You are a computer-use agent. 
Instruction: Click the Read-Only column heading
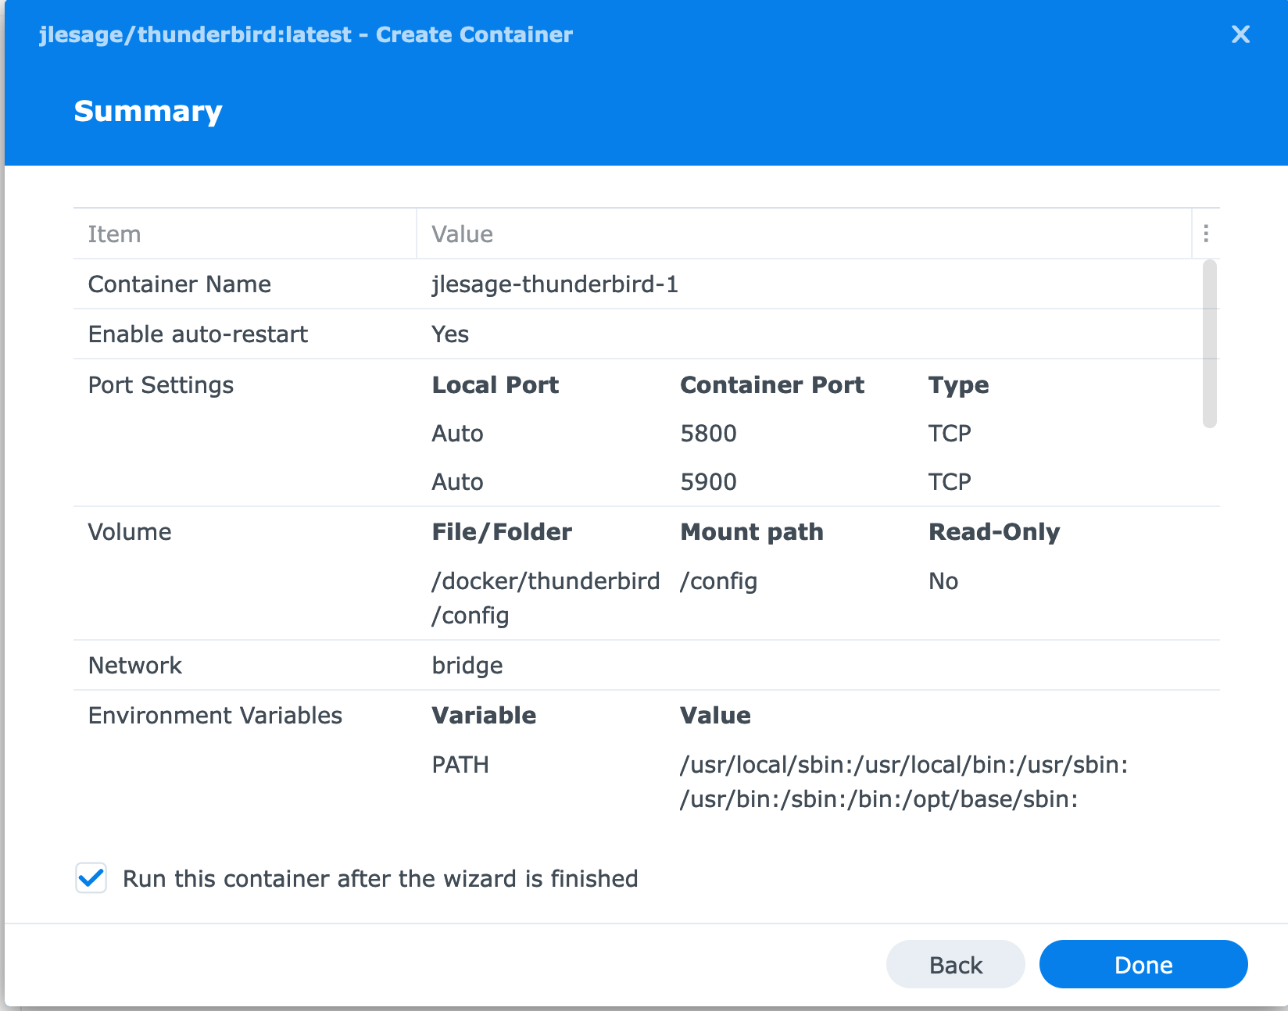click(994, 532)
